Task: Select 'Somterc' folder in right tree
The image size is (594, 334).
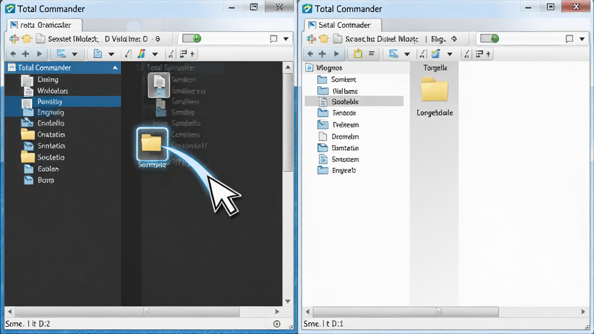Action: (343, 79)
